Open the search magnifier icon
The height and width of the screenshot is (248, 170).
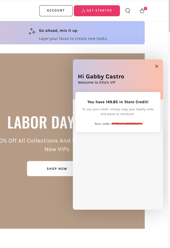128,11
